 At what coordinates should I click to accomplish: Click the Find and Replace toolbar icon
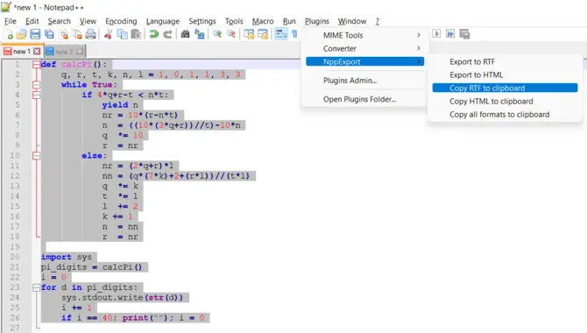(x=200, y=34)
